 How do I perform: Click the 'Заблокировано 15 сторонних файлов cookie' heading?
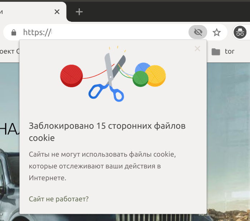point(107,132)
